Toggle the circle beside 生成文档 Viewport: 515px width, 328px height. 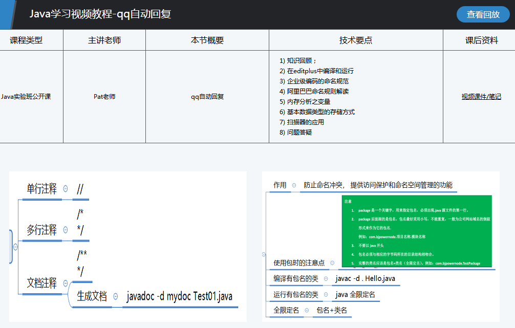point(116,296)
